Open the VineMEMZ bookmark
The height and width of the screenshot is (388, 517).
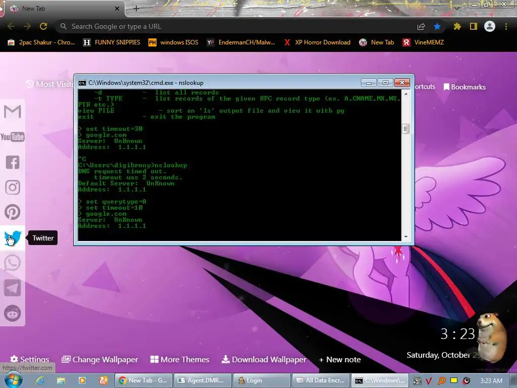tap(423, 42)
